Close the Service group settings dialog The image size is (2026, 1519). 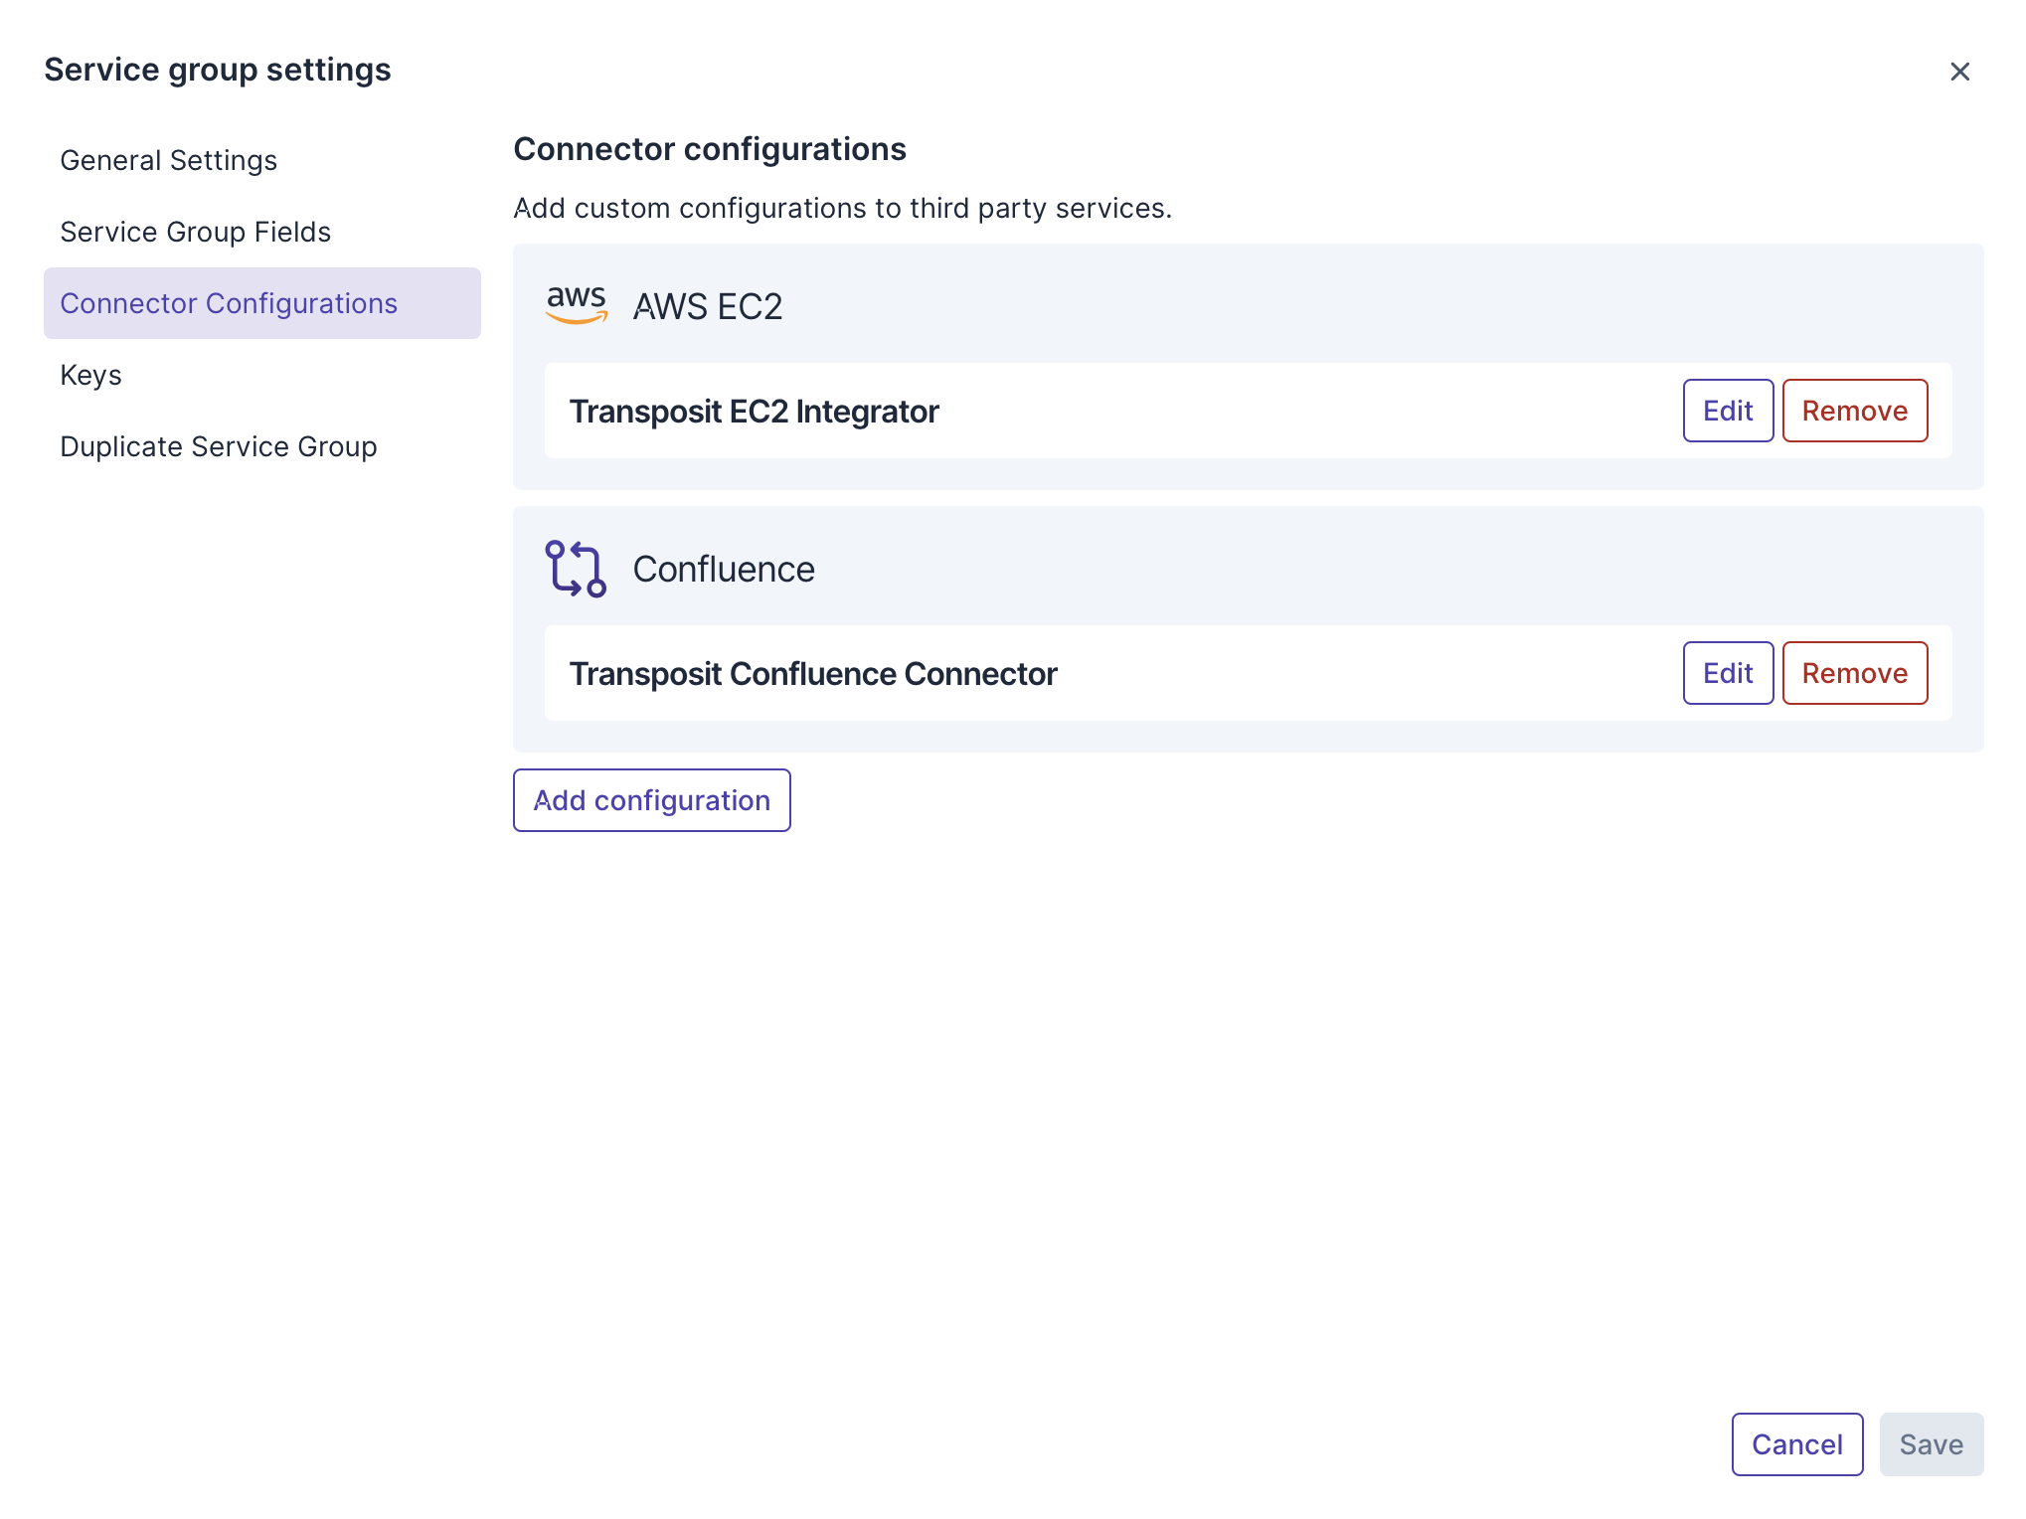tap(1959, 72)
